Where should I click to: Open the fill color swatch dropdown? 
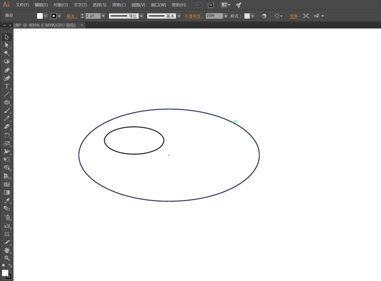[46, 16]
